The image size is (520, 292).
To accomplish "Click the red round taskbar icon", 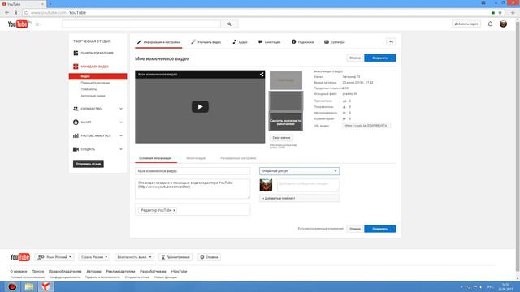I will click(12, 286).
